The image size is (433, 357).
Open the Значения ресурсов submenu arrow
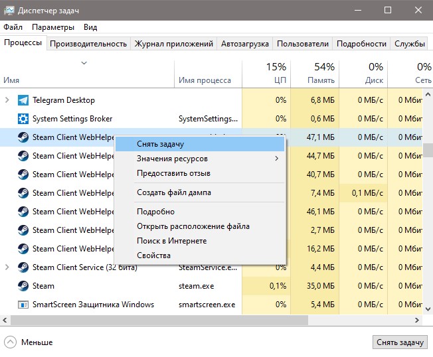(x=276, y=159)
